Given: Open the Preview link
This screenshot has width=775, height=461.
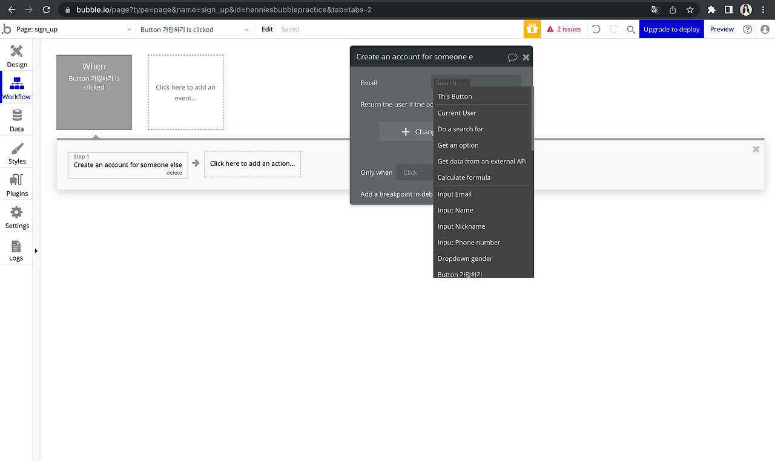Looking at the screenshot, I should (x=722, y=29).
